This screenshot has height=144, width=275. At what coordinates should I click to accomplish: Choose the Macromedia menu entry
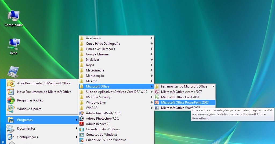[x=117, y=70]
